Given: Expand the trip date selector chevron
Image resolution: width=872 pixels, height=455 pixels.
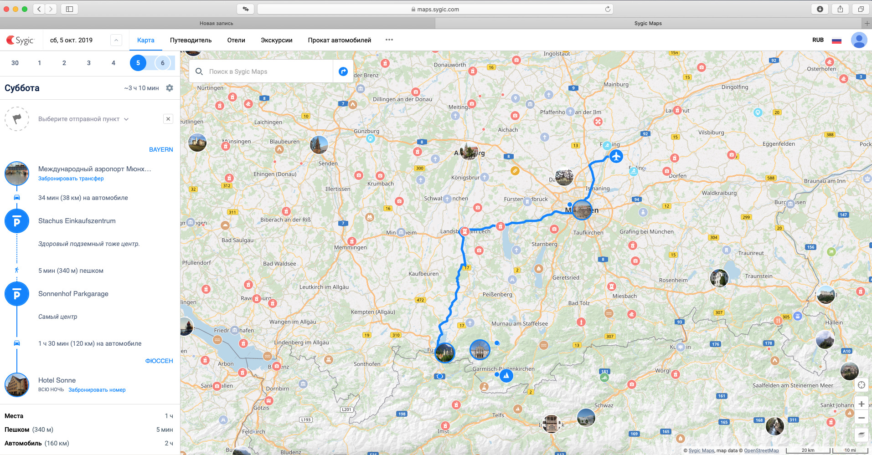Looking at the screenshot, I should [116, 40].
